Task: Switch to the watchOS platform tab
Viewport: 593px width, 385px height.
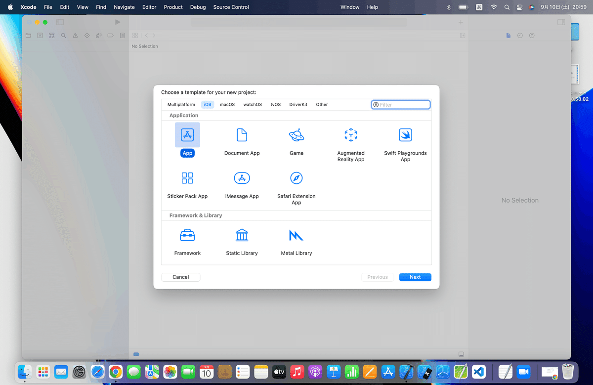Action: [253, 104]
